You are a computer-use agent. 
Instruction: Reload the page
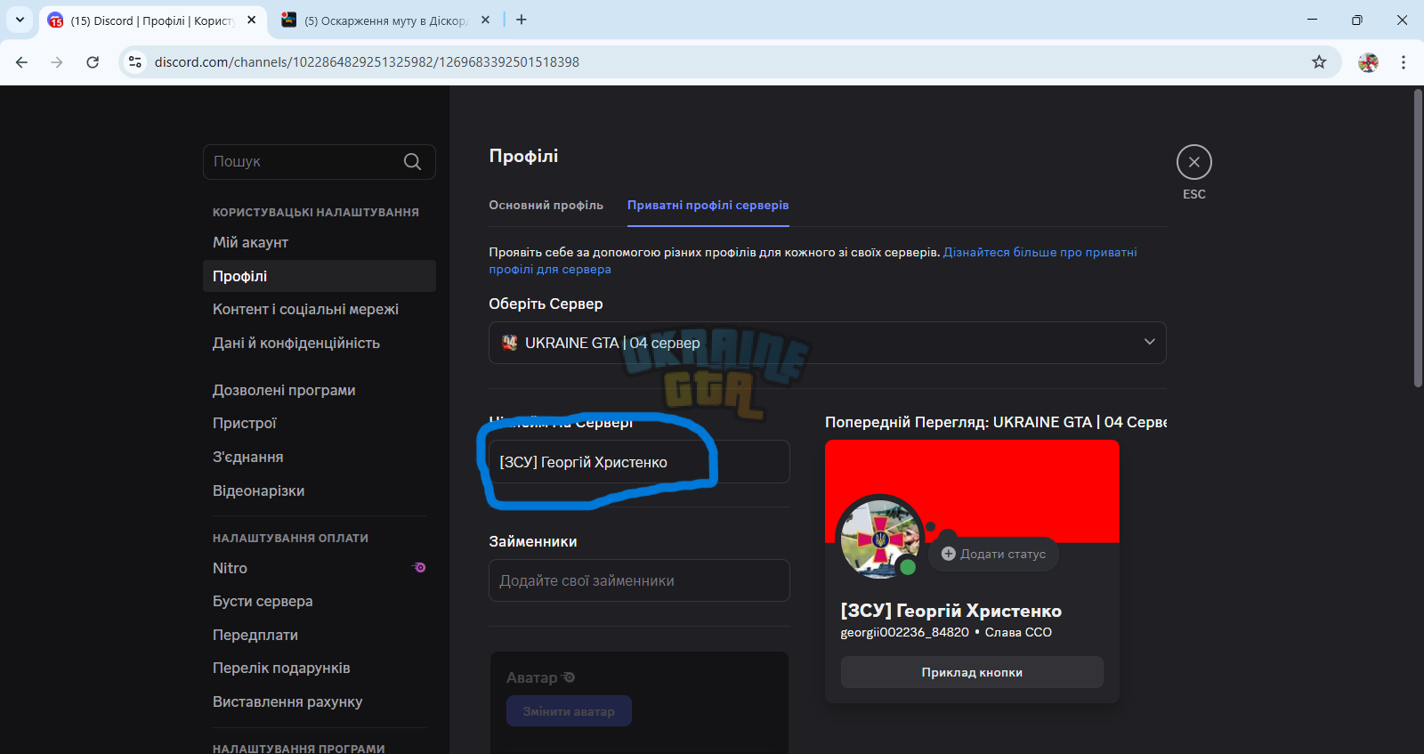tap(93, 62)
